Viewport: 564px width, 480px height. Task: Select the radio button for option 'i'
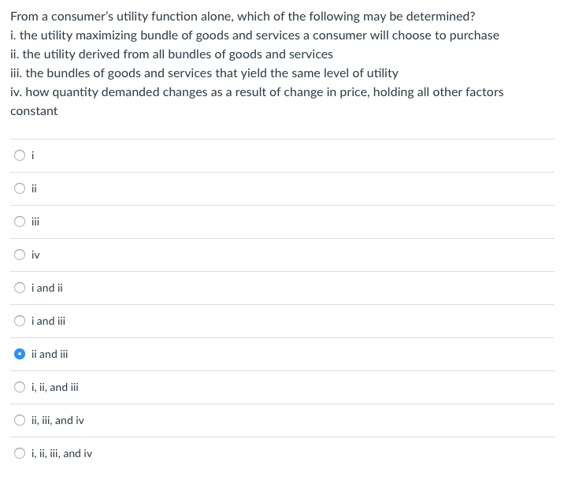(x=19, y=155)
